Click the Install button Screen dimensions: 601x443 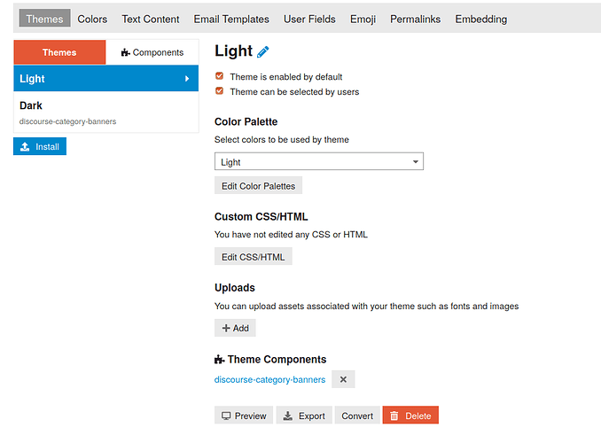coord(40,146)
